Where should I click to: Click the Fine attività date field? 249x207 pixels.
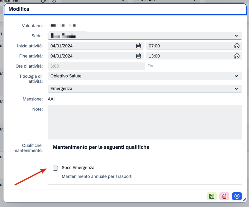pyautogui.click(x=92, y=56)
